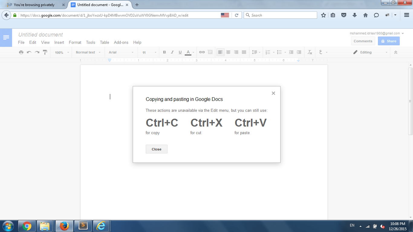Select the Paint format tool

45,52
